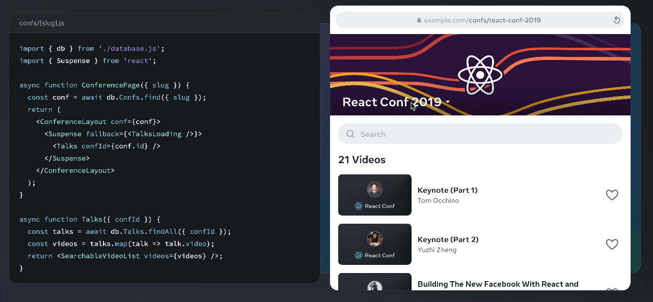Click the React Conf logo on Keynote (Part 1) thumbnail
The image size is (653, 302).
click(375, 206)
